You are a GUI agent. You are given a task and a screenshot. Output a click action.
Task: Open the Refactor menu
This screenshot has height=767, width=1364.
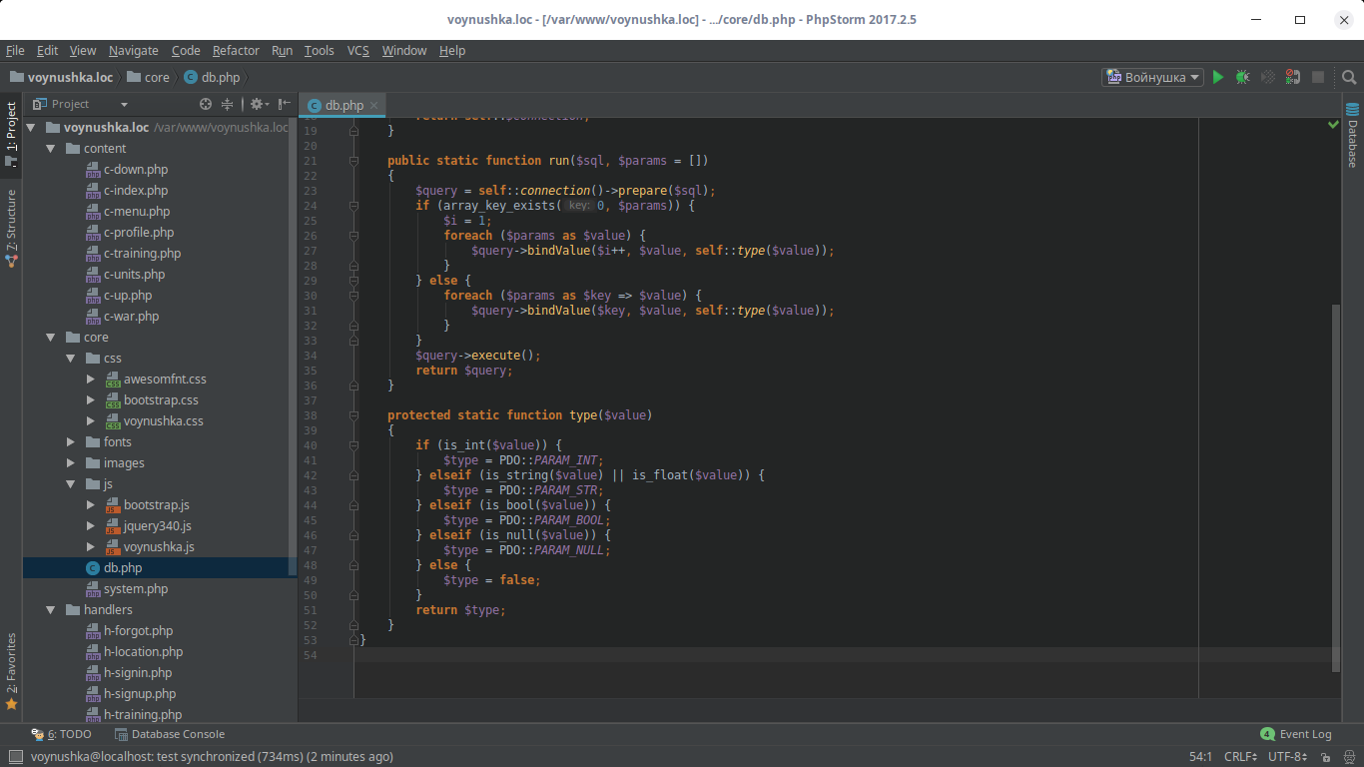coord(236,50)
